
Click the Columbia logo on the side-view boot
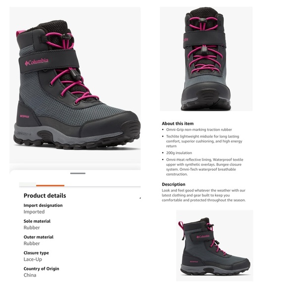(203, 237)
